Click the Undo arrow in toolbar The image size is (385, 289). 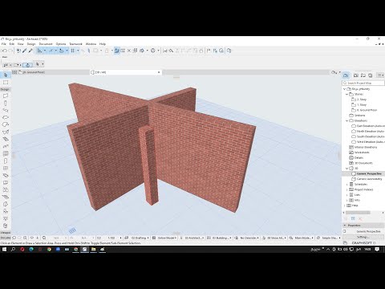[4, 51]
